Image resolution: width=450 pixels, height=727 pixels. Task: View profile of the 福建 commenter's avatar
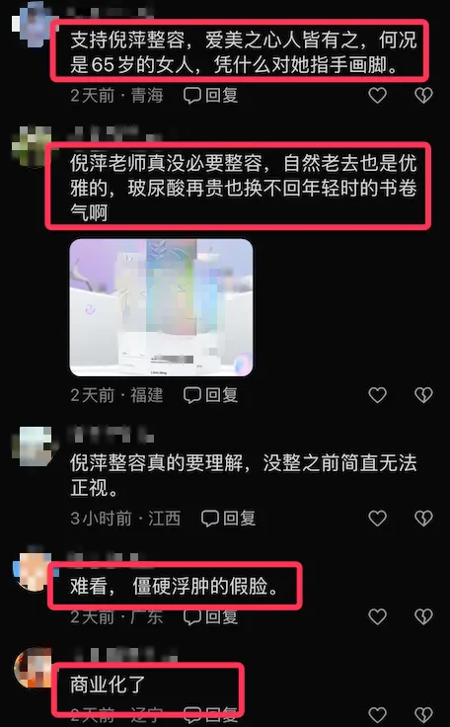32,146
